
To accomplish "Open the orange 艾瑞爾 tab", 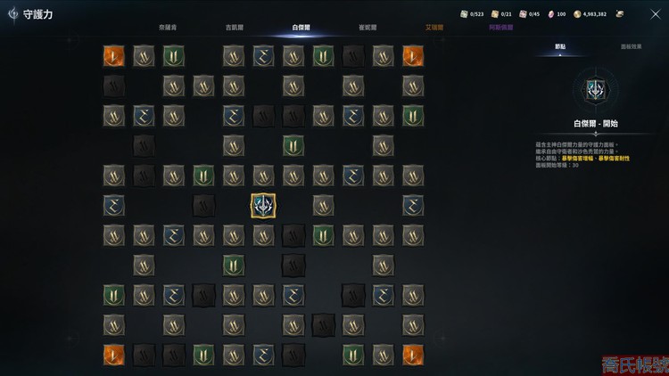I will tap(434, 28).
